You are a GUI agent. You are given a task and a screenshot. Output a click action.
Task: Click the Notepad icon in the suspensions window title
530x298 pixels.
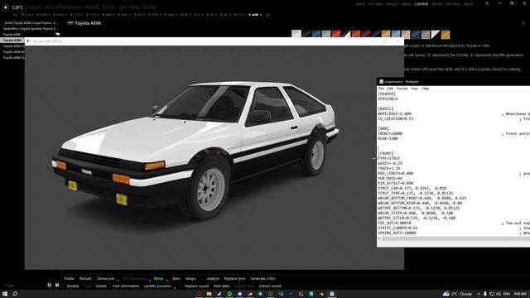click(x=381, y=81)
